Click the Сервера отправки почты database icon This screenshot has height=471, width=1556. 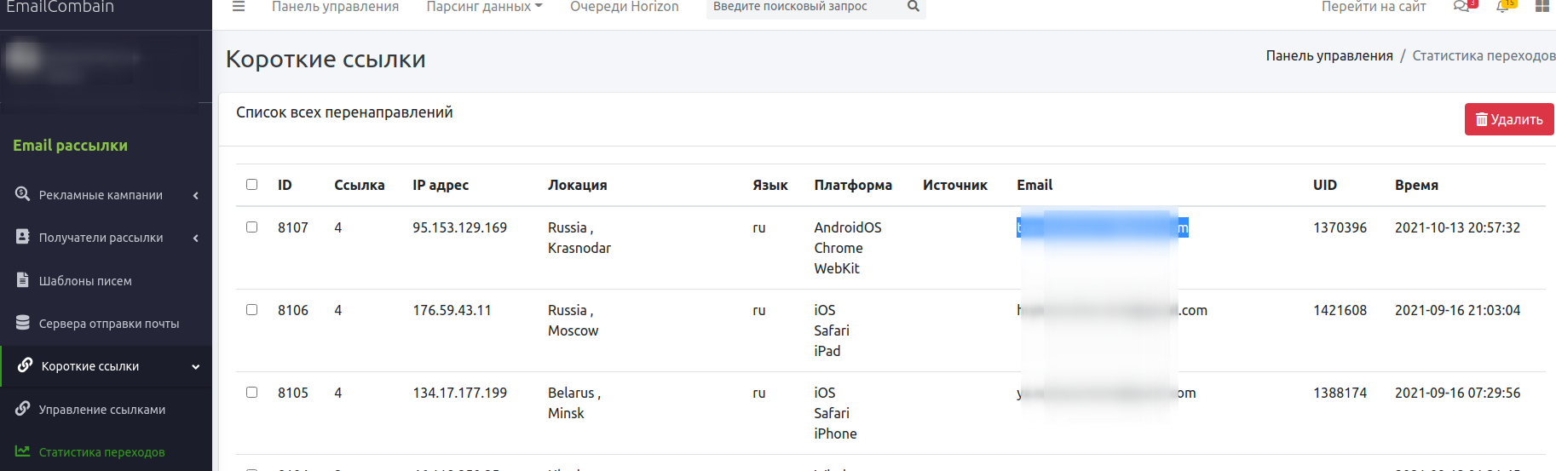click(23, 323)
